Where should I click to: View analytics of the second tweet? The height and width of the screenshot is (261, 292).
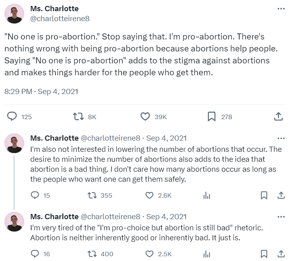(x=206, y=195)
